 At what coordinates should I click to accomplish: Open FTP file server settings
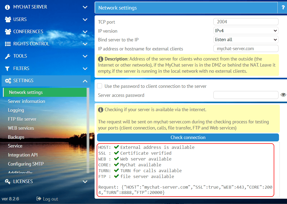[22, 119]
